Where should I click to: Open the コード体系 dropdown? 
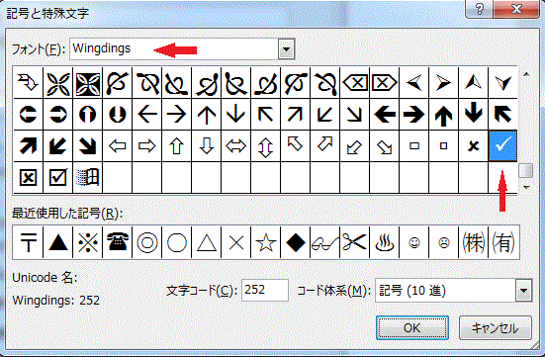pos(524,291)
